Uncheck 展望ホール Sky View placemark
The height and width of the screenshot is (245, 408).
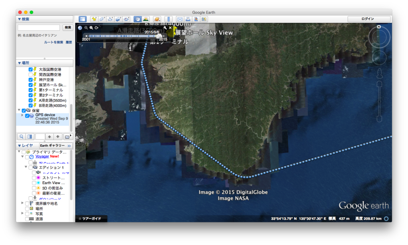click(x=30, y=85)
